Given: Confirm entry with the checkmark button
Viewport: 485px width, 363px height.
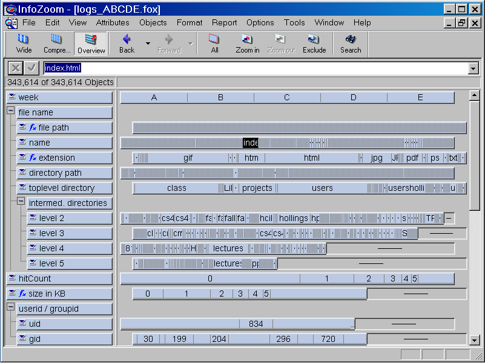Looking at the screenshot, I should pyautogui.click(x=32, y=68).
